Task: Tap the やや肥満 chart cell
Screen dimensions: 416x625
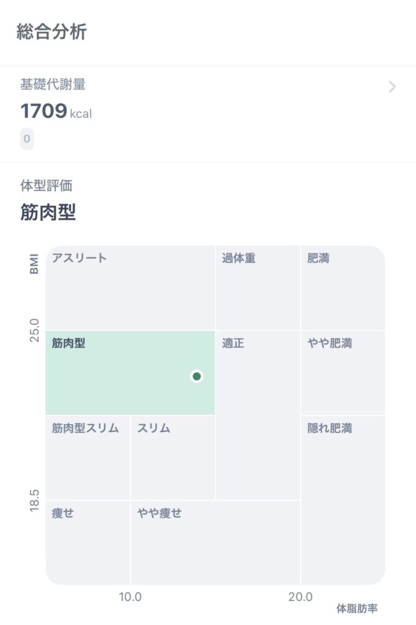Action: coord(343,373)
